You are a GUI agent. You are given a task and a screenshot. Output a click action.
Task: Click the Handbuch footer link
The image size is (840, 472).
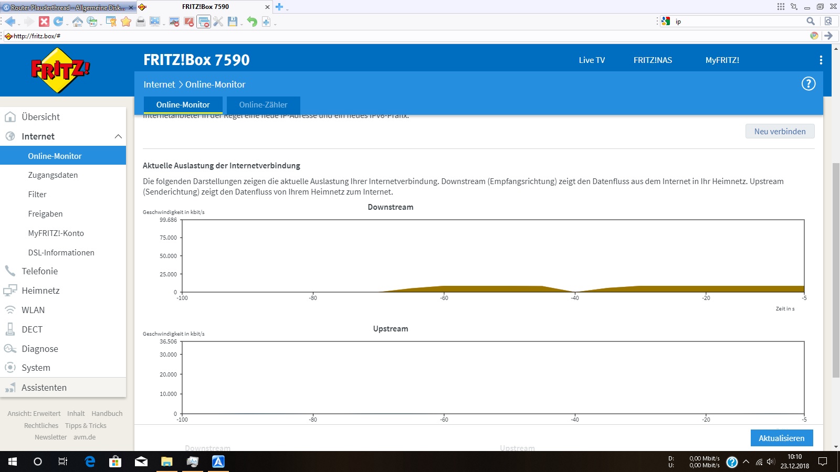tap(107, 414)
